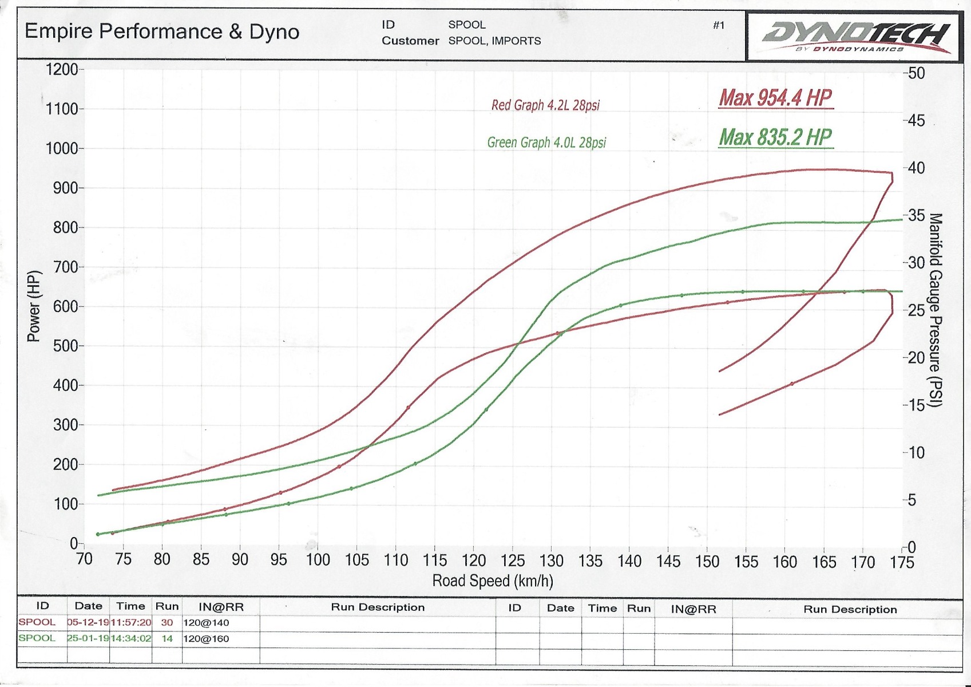The height and width of the screenshot is (687, 971).
Task: Click the Road Speed (km/h) axis label
Action: [x=492, y=581]
